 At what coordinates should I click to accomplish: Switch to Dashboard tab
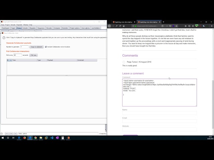[5, 28]
